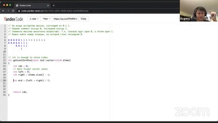The width and height of the screenshot is (218, 123).
Task: Click the comment 'dont forger corner cases'
Action: click(30, 69)
